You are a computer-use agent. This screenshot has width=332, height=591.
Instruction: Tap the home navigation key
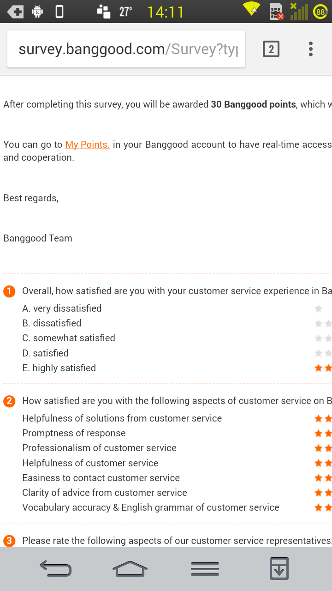130,568
